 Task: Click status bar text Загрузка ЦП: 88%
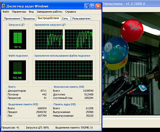pos(37,128)
